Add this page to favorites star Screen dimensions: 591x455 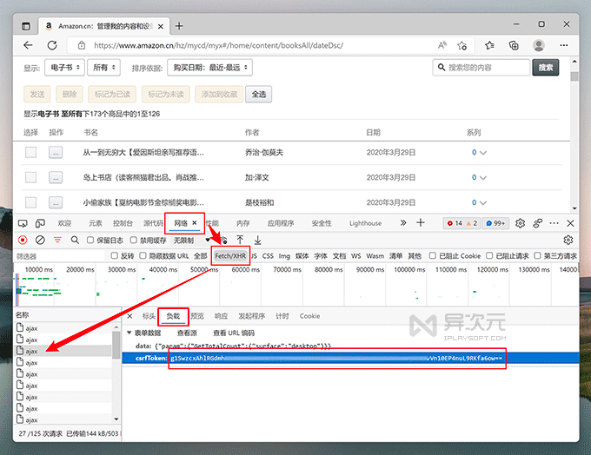tap(462, 45)
